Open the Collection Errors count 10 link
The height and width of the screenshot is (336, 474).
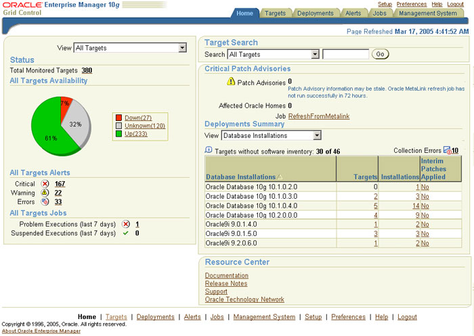[455, 150]
